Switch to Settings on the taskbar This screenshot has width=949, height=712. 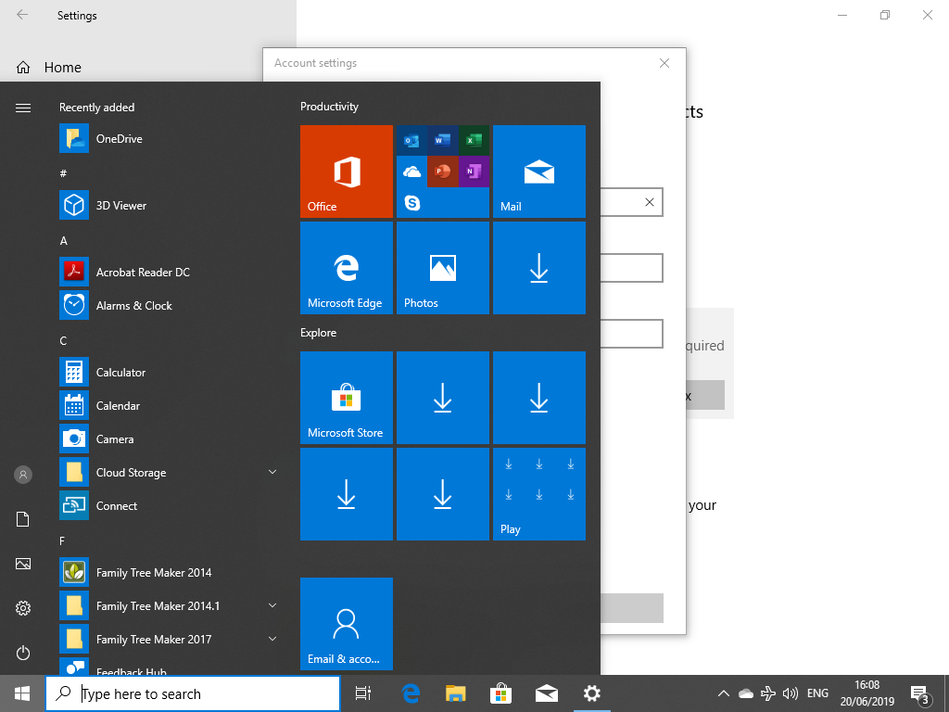[x=592, y=693]
